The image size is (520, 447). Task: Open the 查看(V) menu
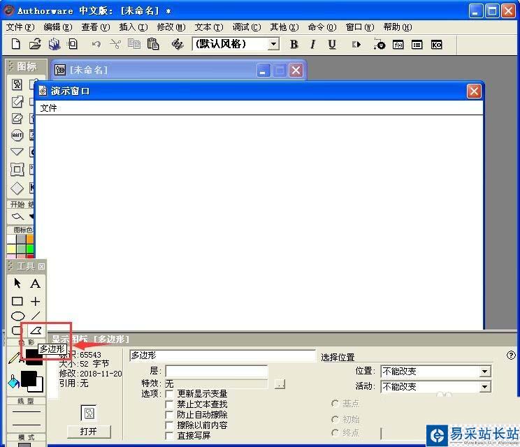point(96,27)
